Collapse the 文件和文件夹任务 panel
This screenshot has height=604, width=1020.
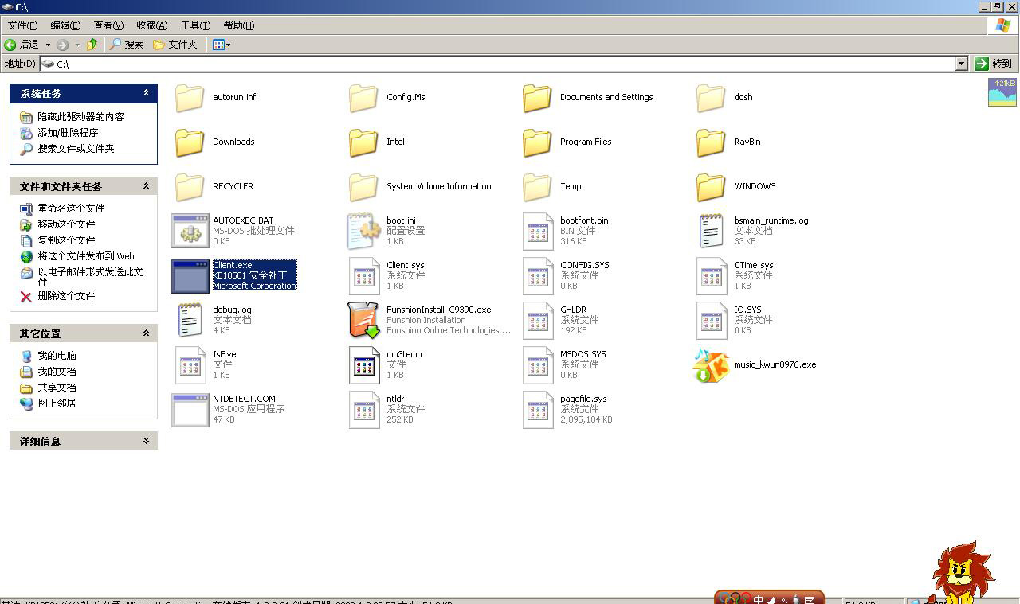[146, 186]
